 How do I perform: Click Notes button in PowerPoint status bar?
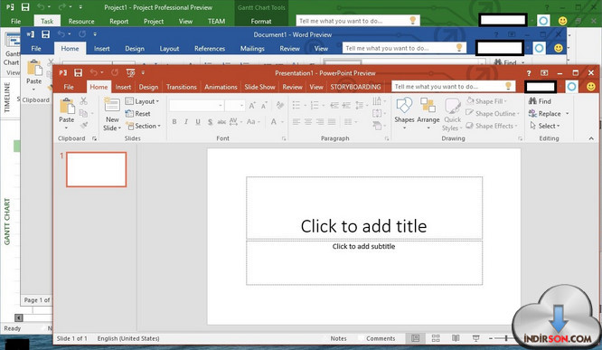(x=338, y=338)
